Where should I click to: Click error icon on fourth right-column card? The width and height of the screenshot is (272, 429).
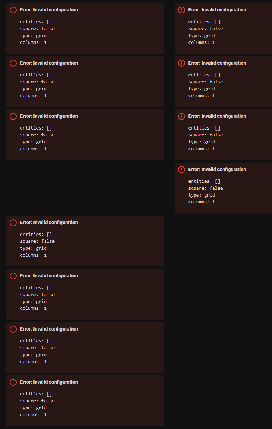[x=182, y=170]
